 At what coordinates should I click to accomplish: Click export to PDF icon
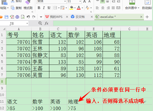click(x=12, y=17)
